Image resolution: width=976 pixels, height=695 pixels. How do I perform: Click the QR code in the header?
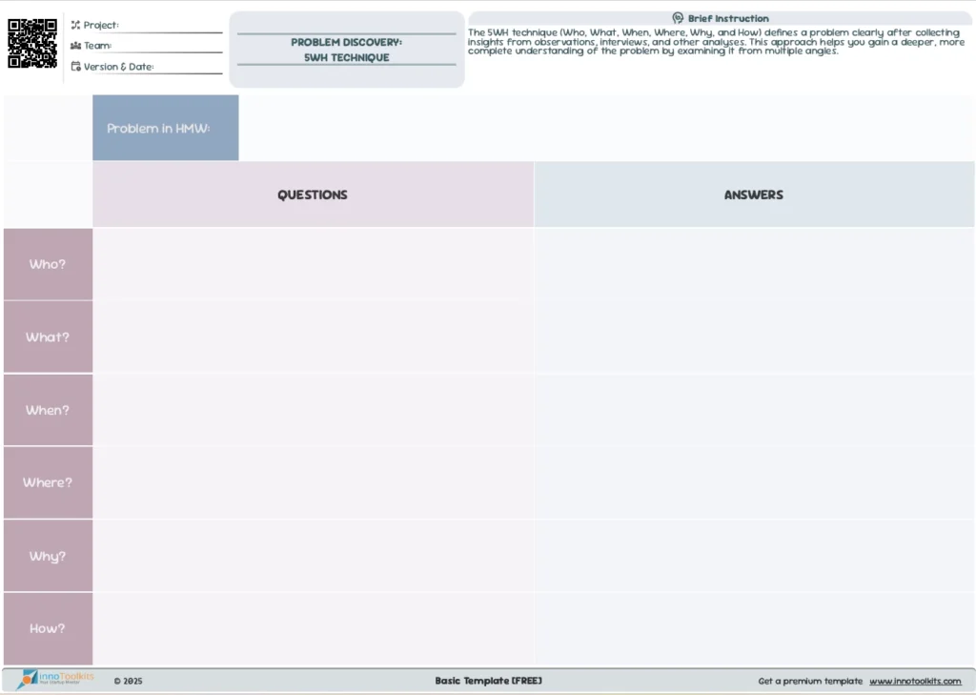click(x=32, y=43)
